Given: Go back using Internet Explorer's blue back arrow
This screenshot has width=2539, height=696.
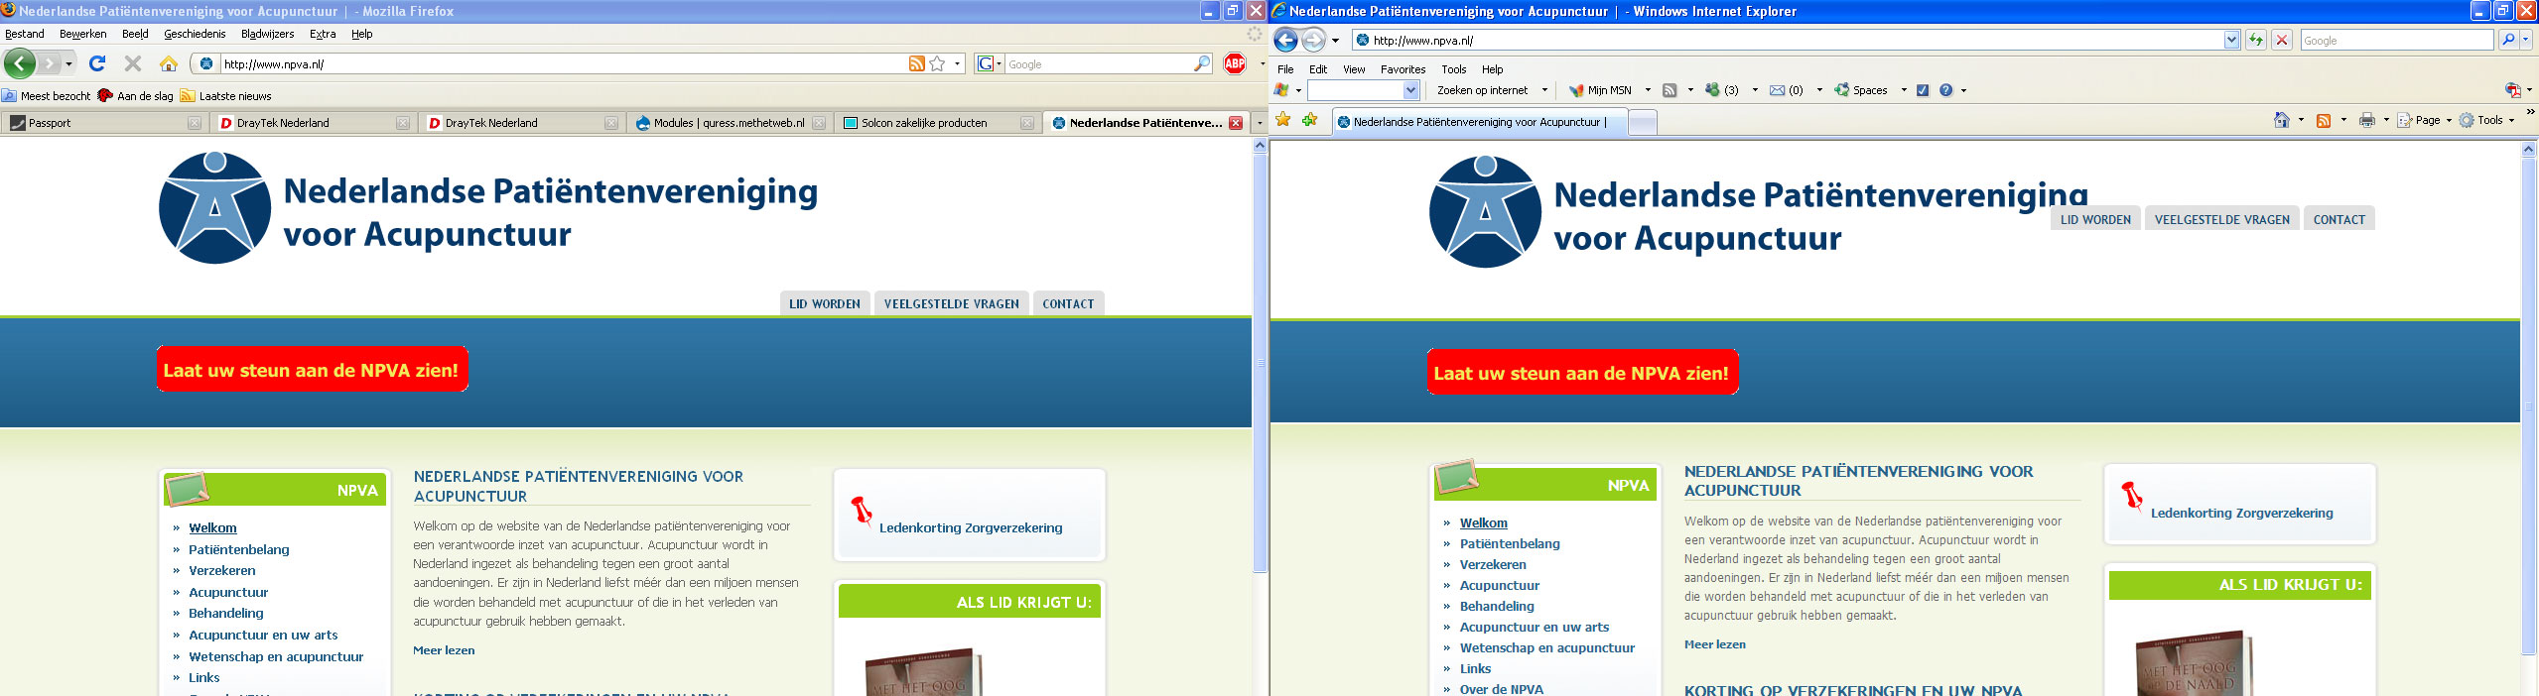Looking at the screenshot, I should pos(1285,40).
